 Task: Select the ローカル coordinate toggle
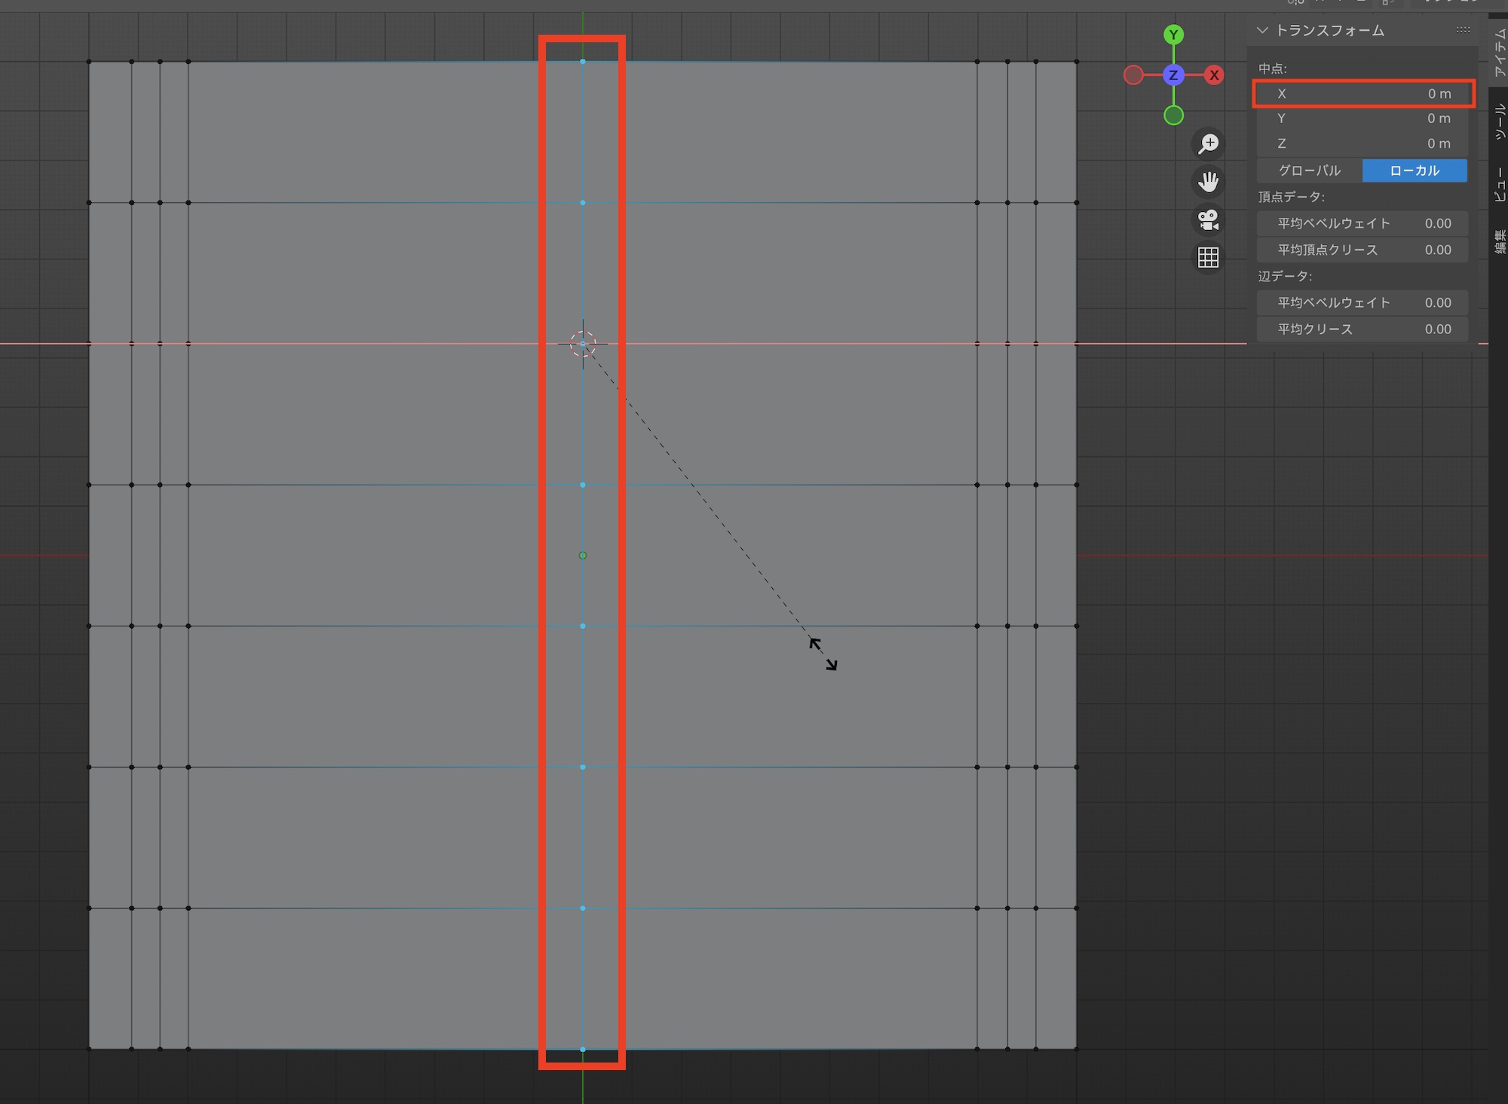pyautogui.click(x=1415, y=170)
